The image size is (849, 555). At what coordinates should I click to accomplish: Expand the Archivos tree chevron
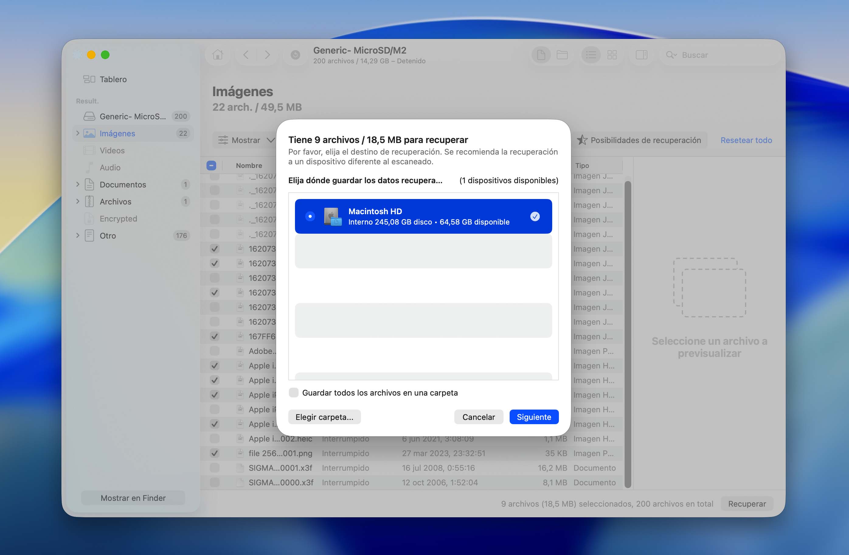coord(78,202)
